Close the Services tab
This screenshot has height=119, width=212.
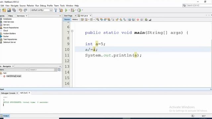[x=26, y=16]
